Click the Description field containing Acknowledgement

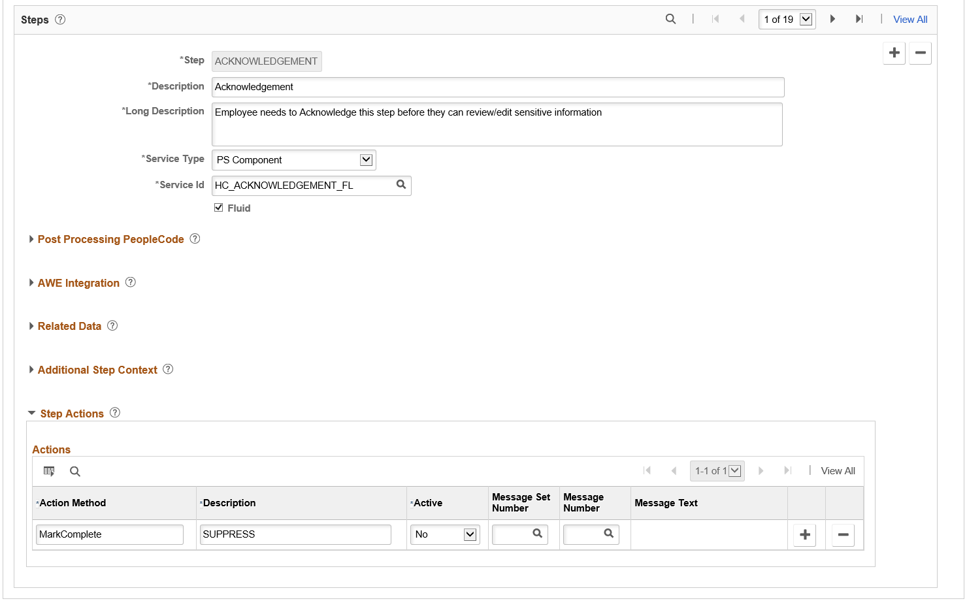pos(498,87)
